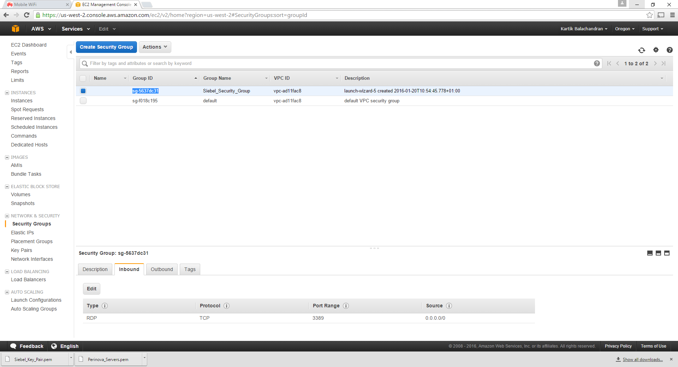Click the security group filter search field

pyautogui.click(x=341, y=64)
